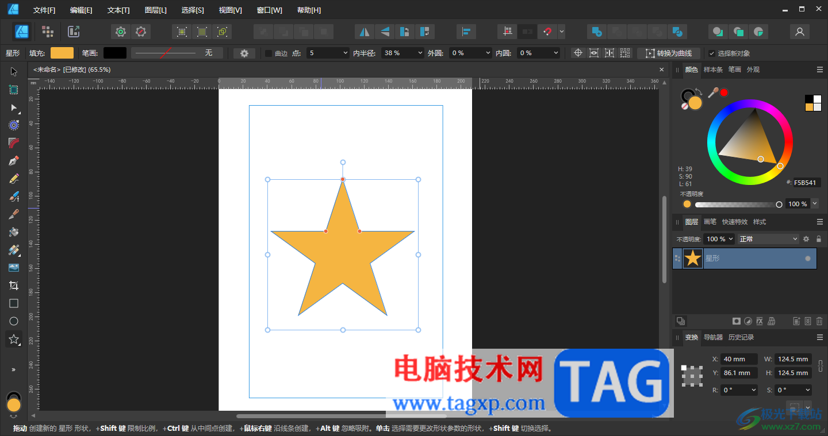Open the 正常 blend mode dropdown
This screenshot has height=436, width=828.
(x=769, y=239)
